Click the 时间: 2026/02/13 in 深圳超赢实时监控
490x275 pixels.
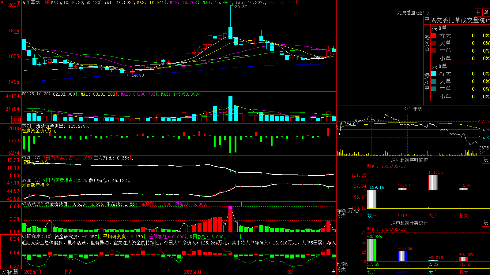pyautogui.click(x=386, y=166)
